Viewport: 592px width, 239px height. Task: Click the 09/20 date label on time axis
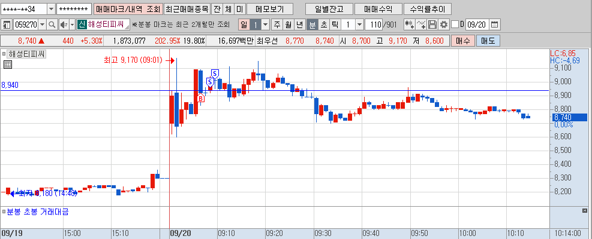181,234
